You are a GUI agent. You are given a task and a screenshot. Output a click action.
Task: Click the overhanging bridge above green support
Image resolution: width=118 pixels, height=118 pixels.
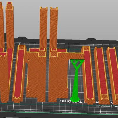[76, 56]
